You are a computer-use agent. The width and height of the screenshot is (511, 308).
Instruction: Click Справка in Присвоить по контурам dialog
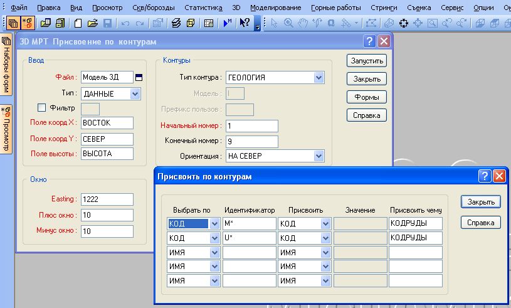coord(481,223)
